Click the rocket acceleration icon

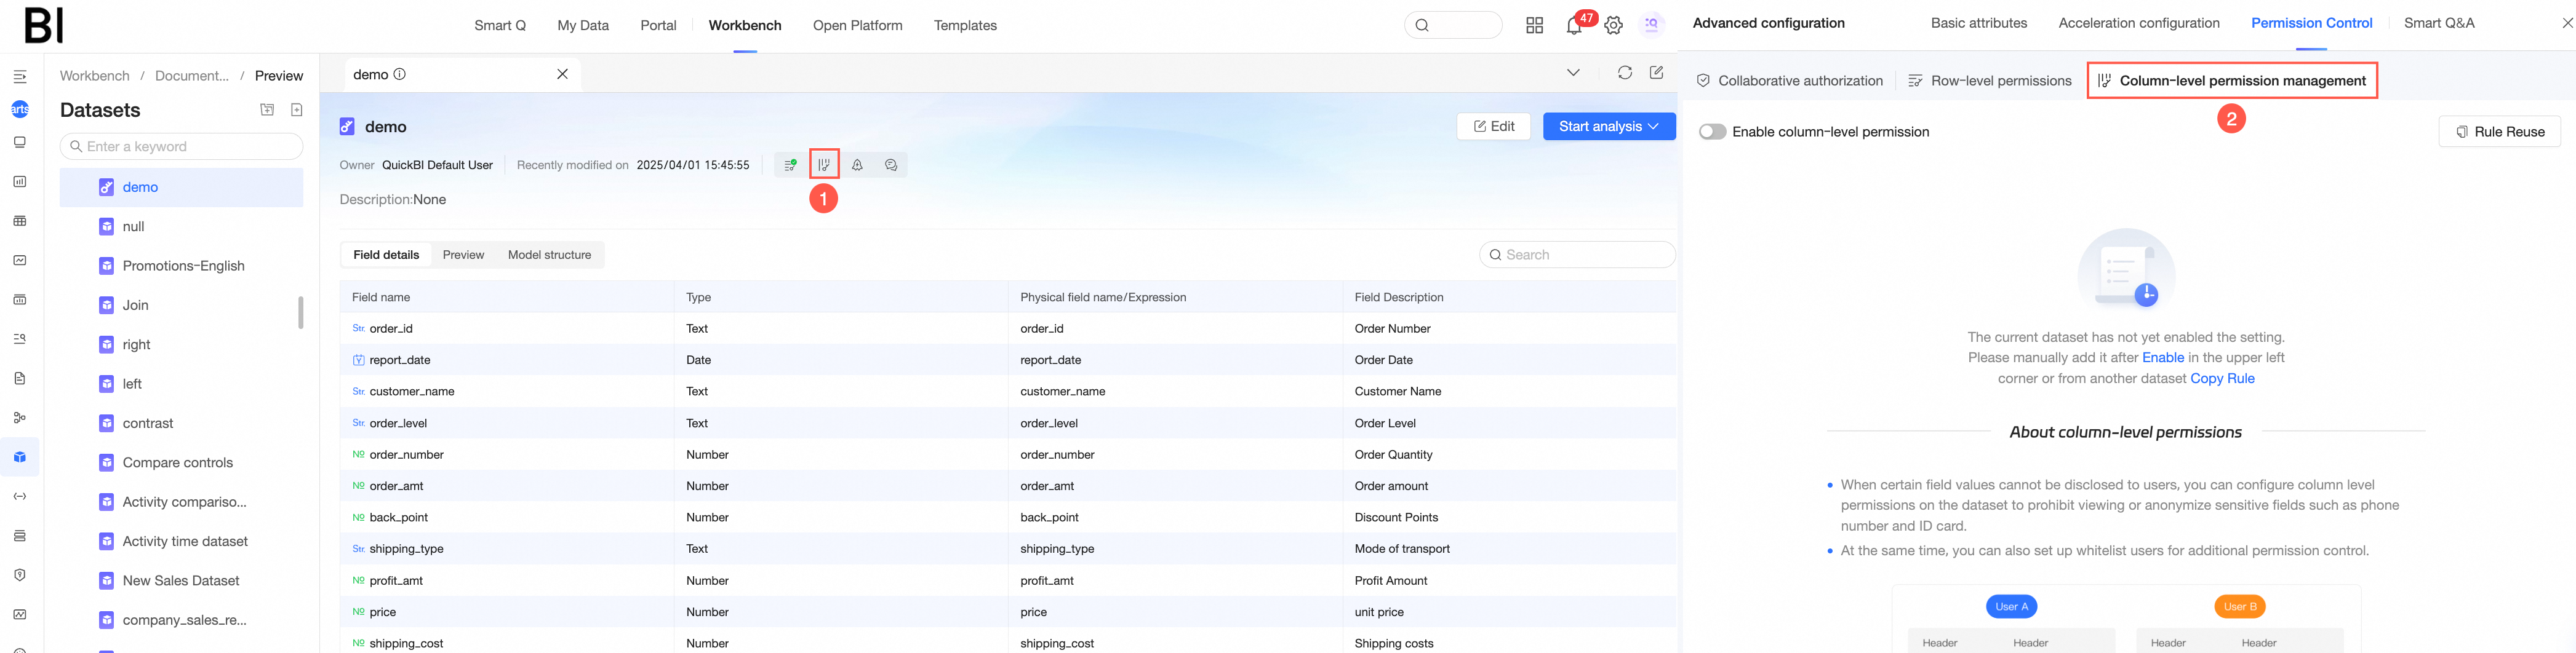pyautogui.click(x=857, y=166)
